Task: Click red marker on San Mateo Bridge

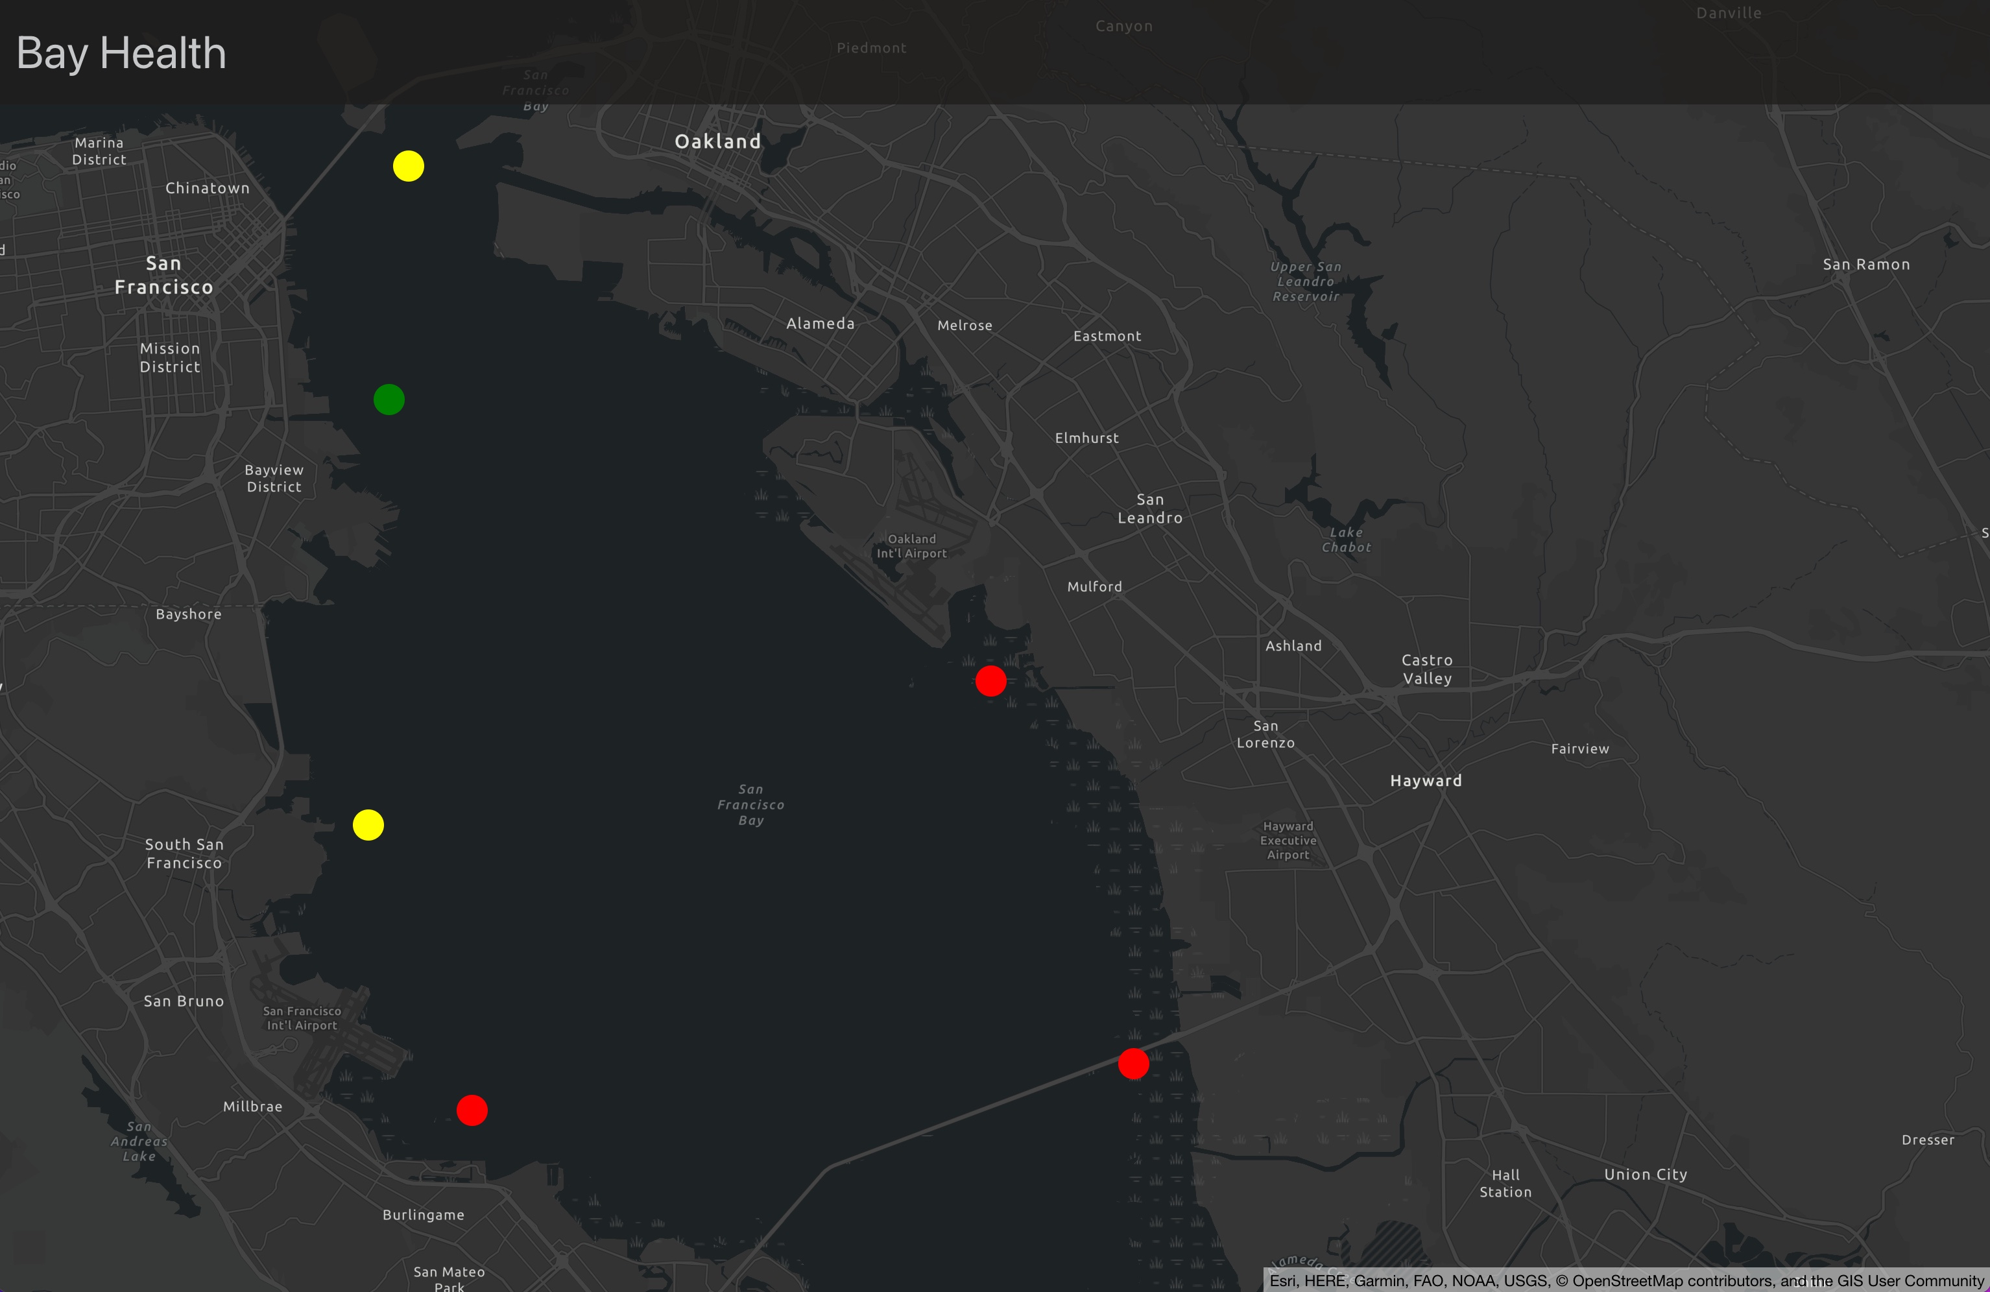Action: pyautogui.click(x=1133, y=1064)
